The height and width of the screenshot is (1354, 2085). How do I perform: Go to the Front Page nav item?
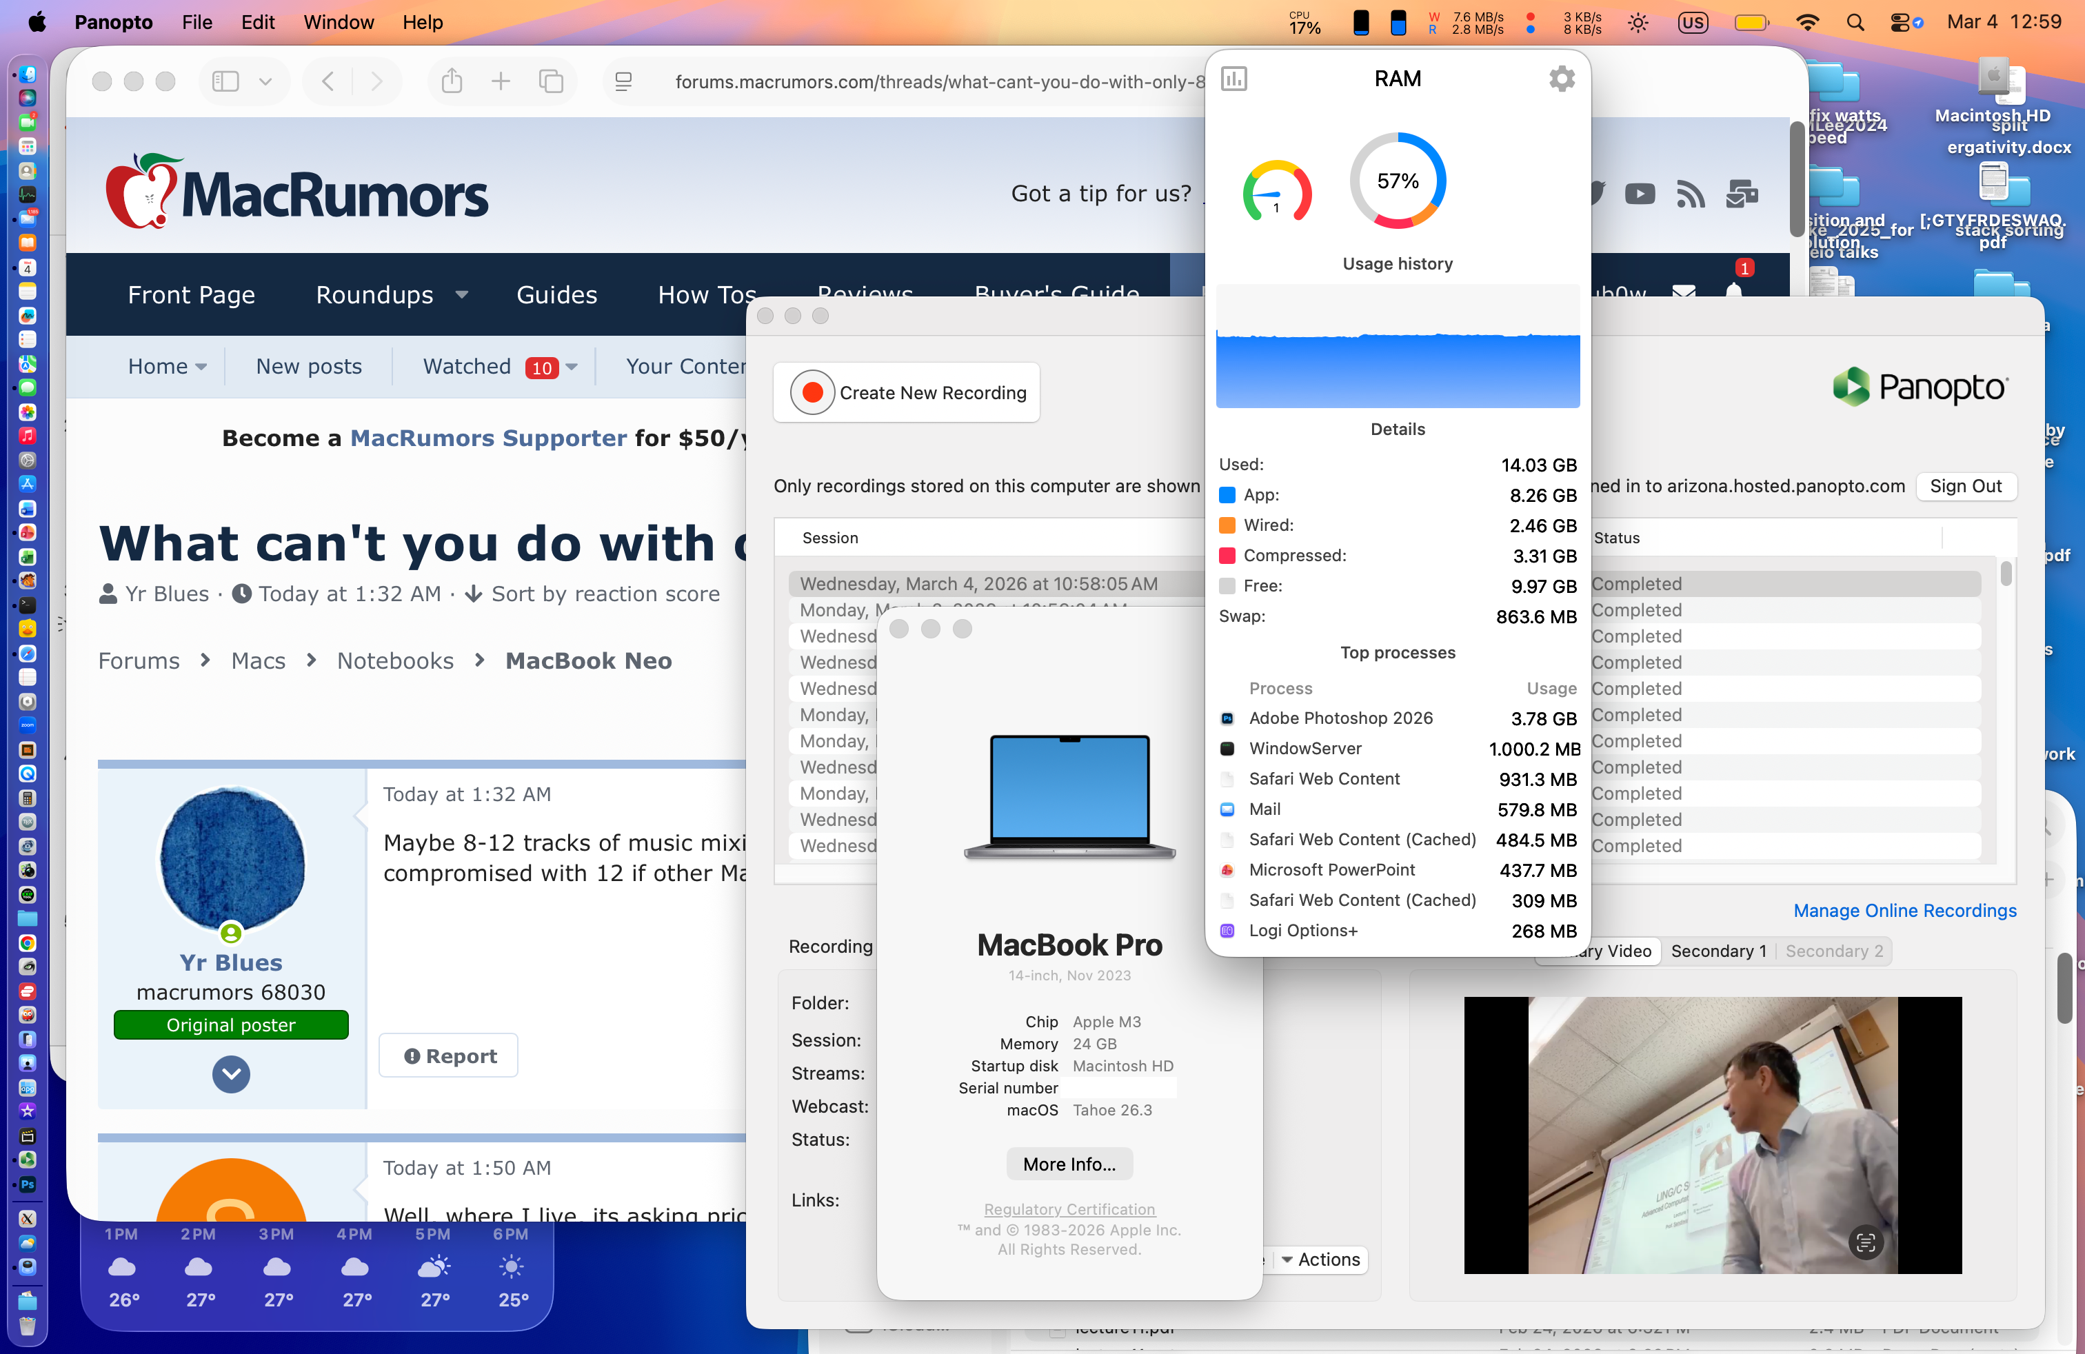click(191, 295)
